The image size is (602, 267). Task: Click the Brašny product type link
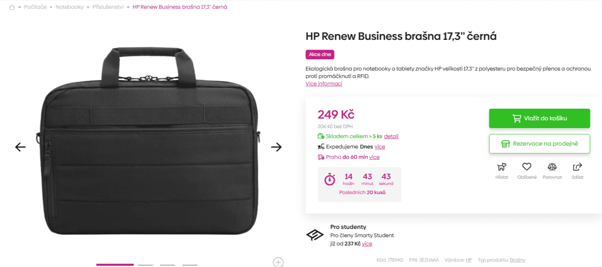point(517,260)
